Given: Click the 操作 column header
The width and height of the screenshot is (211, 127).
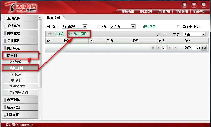Looking at the screenshot, I should (196, 41).
